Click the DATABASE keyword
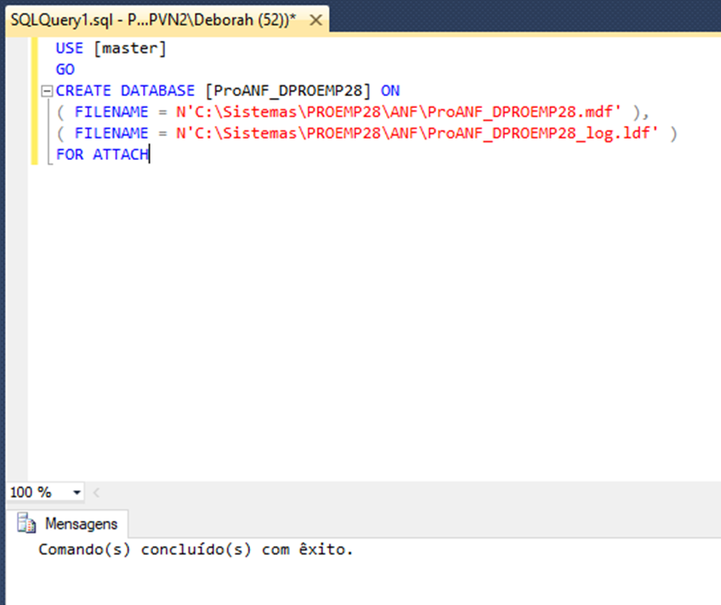The image size is (721, 605). click(x=158, y=91)
